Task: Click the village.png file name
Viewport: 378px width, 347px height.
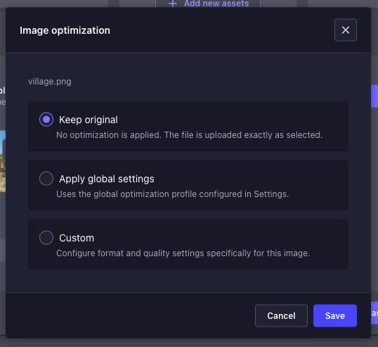Action: point(50,82)
